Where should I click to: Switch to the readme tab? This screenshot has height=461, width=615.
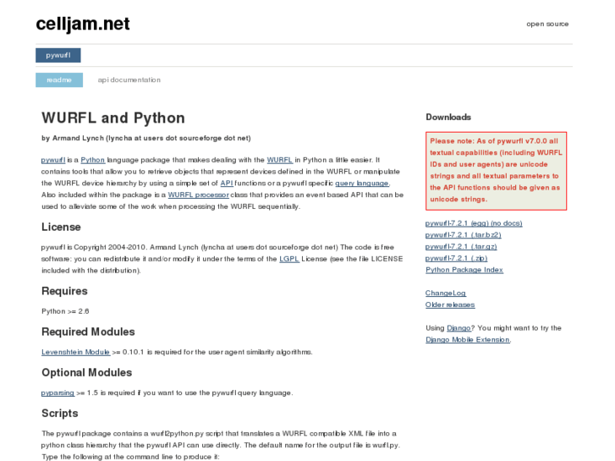(59, 80)
